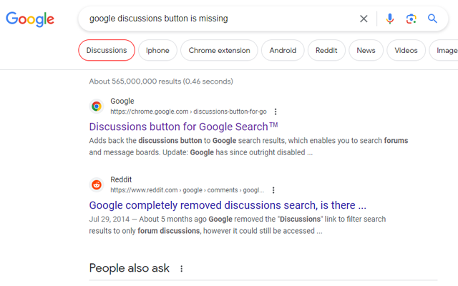458x286 pixels.
Task: Clear the search box with X icon
Action: [x=364, y=19]
